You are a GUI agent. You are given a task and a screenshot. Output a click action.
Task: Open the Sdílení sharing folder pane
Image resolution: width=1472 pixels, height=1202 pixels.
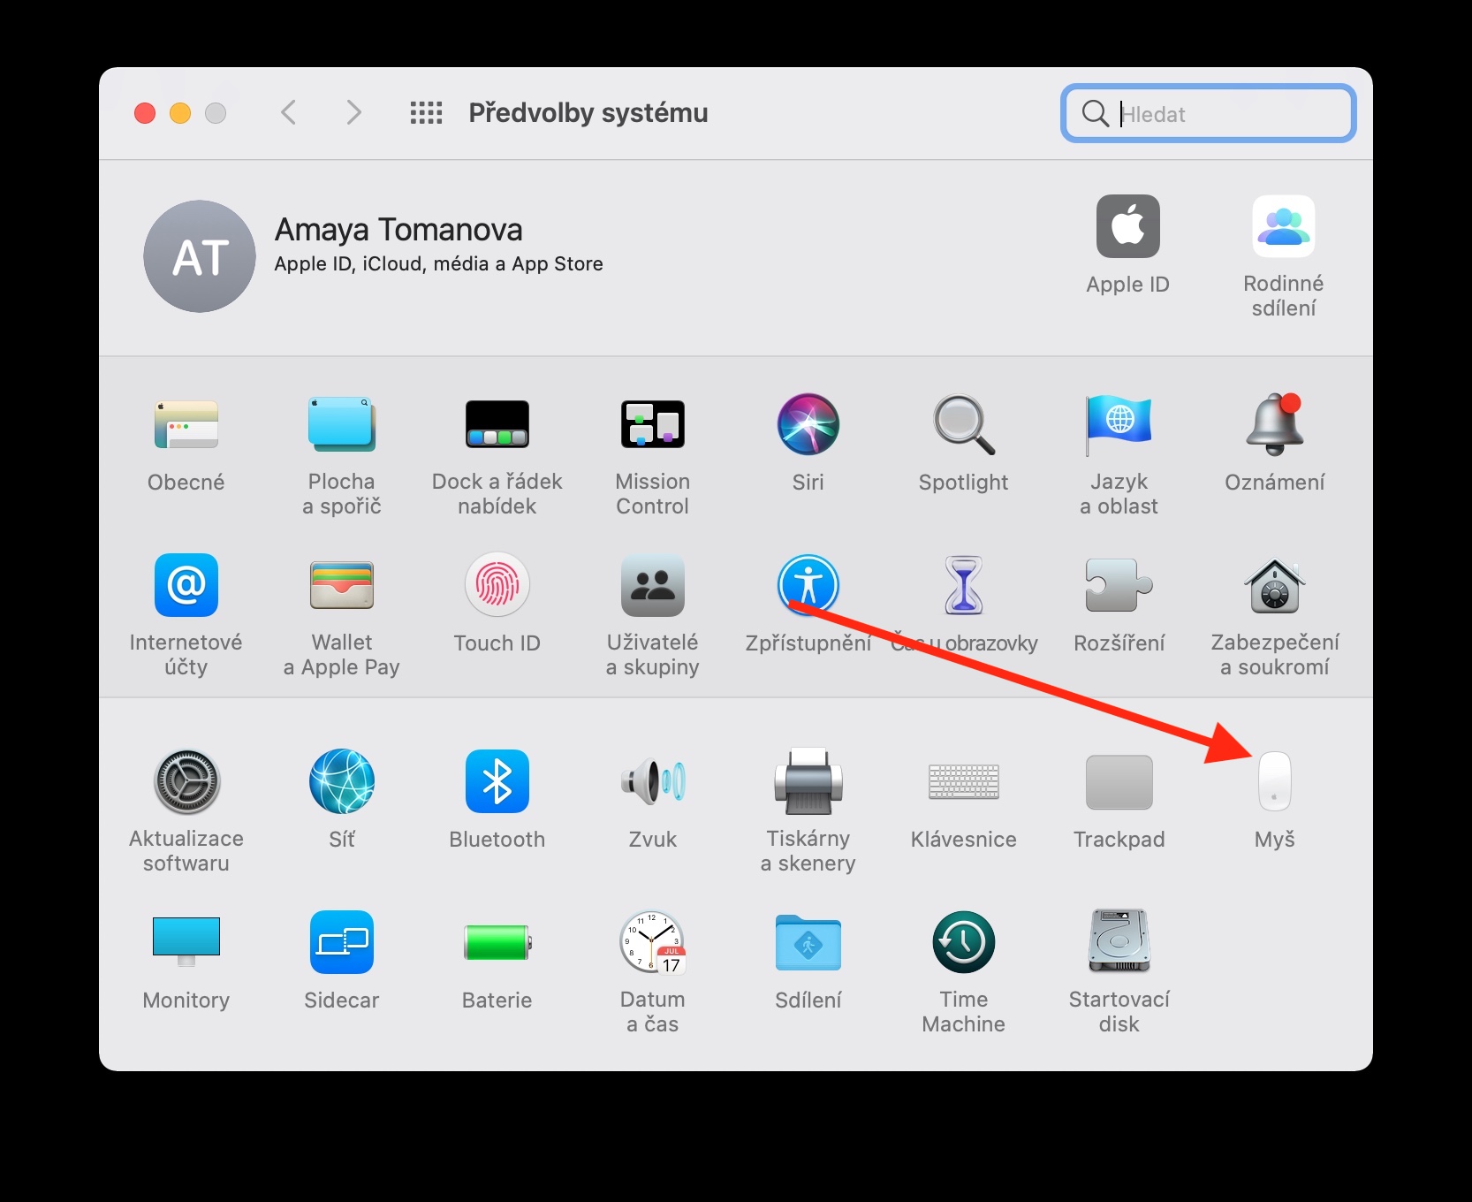click(808, 942)
